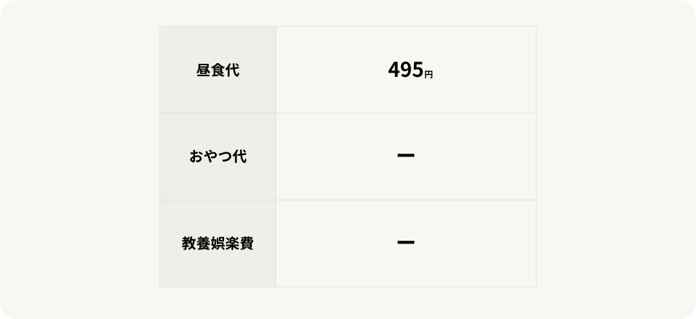Click the 楽 character in 教養娯楽費
The height and width of the screenshot is (319, 696).
232,243
